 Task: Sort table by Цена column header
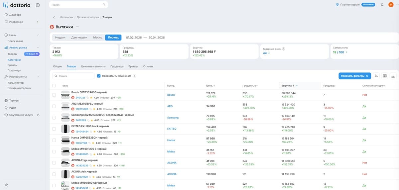[x=211, y=86]
